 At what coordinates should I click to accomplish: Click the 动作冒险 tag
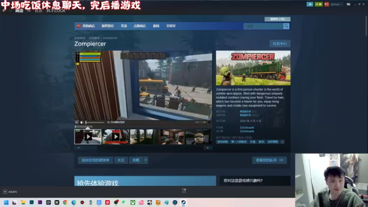pyautogui.click(x=273, y=142)
